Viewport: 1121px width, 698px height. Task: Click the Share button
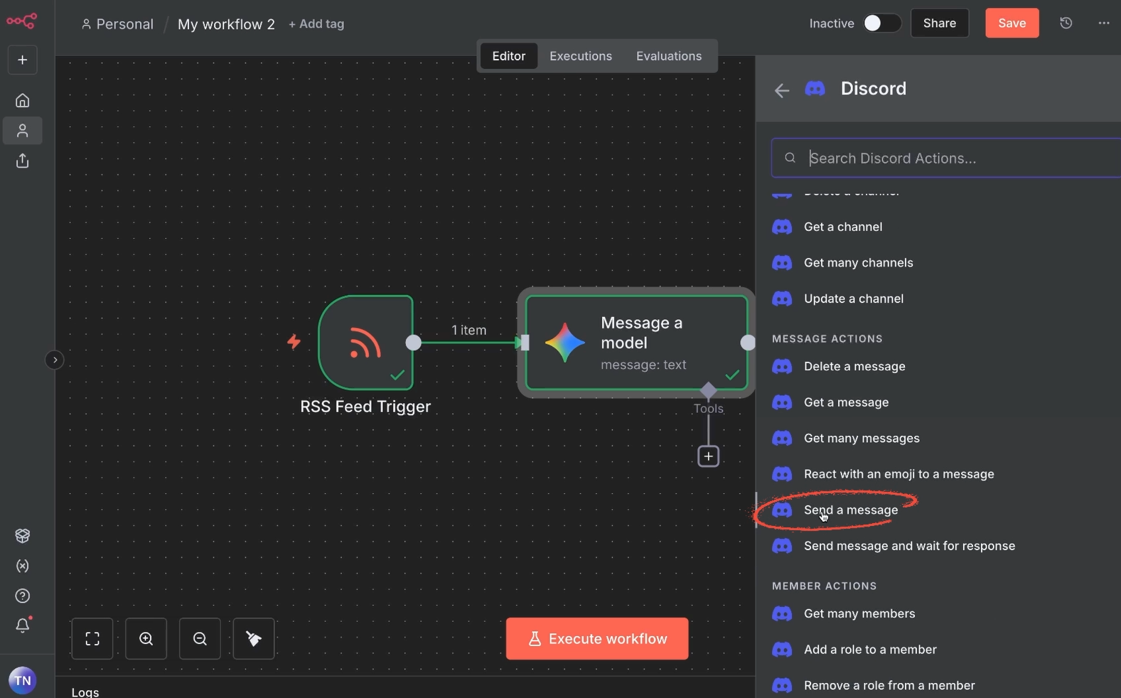[x=940, y=23]
